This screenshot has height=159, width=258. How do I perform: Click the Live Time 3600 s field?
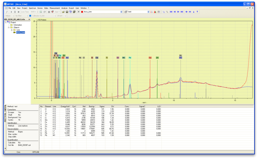tap(34, 12)
